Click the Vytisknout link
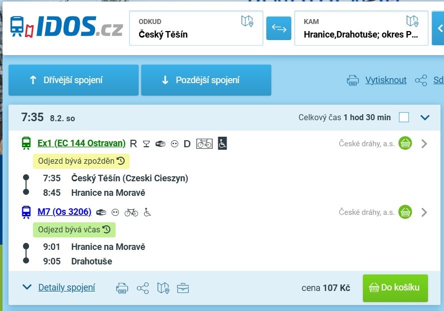 [385, 80]
